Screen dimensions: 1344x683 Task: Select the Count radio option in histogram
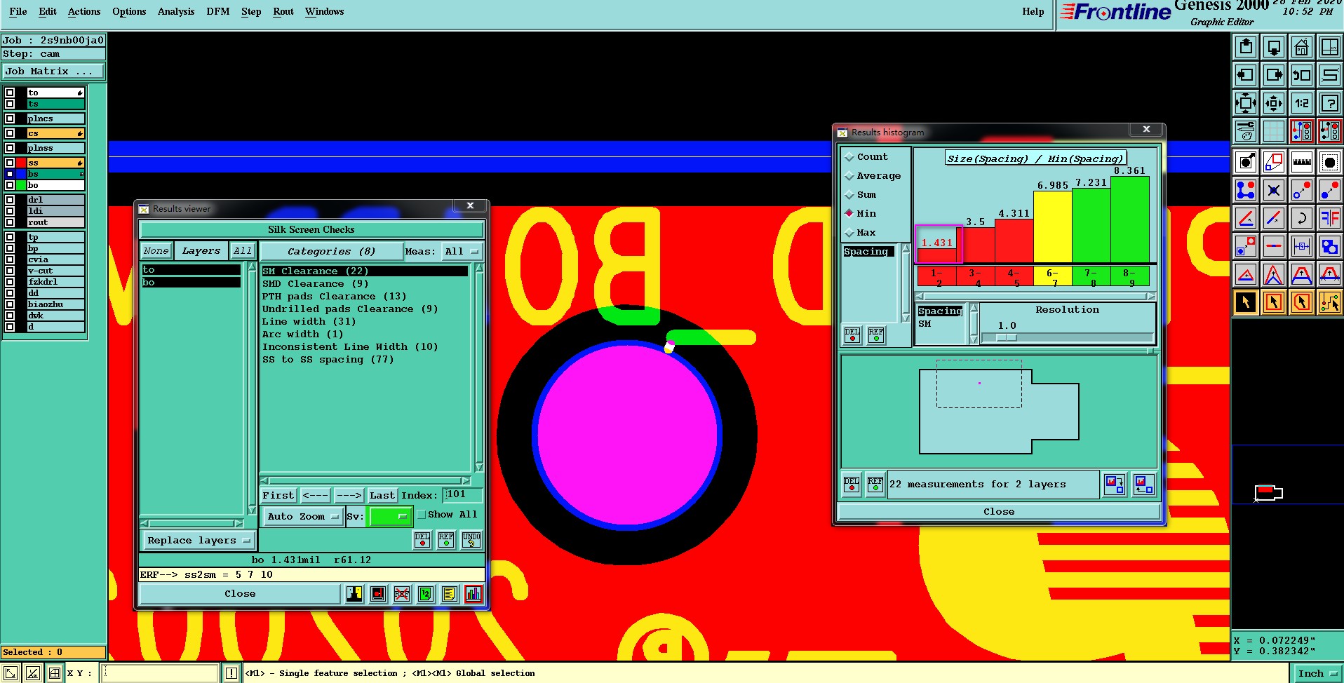coord(849,157)
